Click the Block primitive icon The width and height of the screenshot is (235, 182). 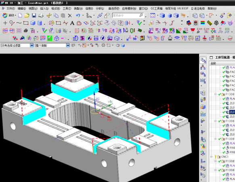33,23
